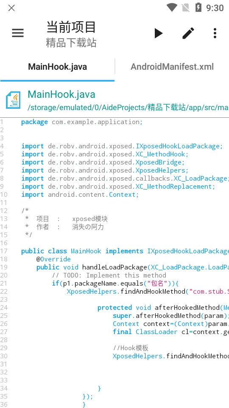Click the public class MainHook declaration
229x408 pixels.
[x=125, y=251]
